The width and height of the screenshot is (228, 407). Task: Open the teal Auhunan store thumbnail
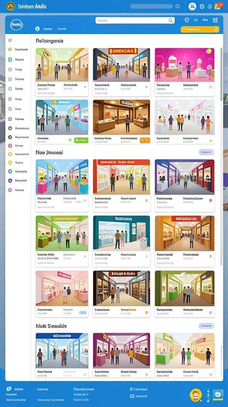click(x=122, y=233)
